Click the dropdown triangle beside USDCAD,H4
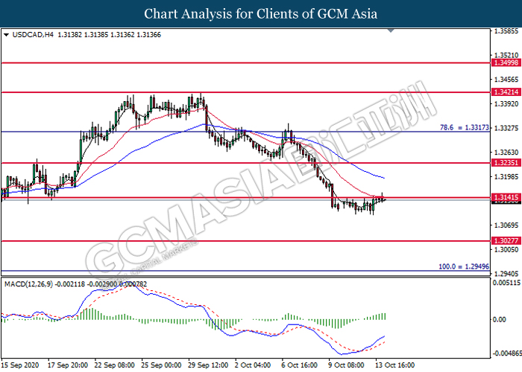This screenshot has height=372, width=522. (6, 35)
